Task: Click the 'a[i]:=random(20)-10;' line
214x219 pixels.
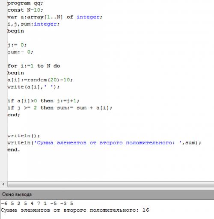Action: click(x=40, y=80)
